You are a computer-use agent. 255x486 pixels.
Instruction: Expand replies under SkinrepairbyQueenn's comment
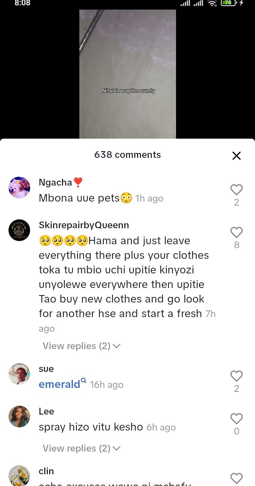pyautogui.click(x=81, y=346)
